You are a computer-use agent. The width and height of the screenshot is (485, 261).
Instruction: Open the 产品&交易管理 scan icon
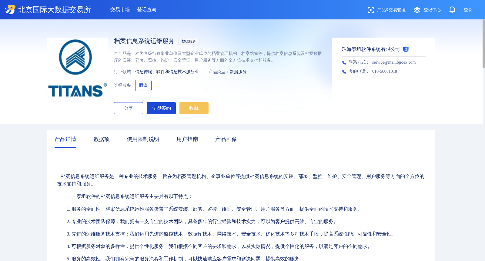click(370, 10)
